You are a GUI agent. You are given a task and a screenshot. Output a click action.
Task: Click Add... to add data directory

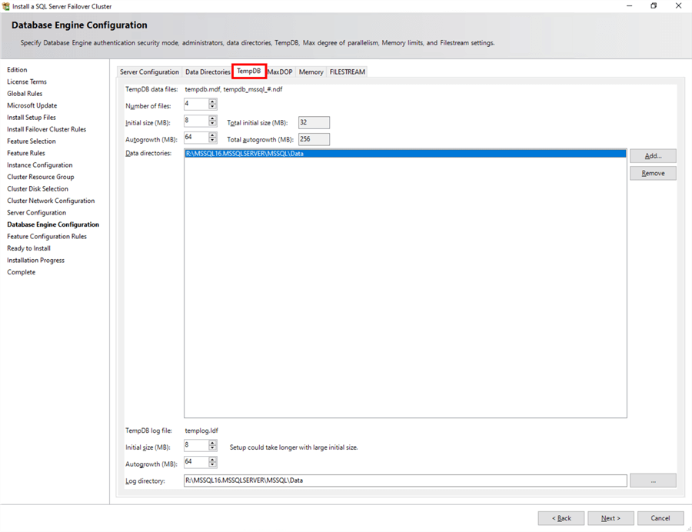pos(653,156)
